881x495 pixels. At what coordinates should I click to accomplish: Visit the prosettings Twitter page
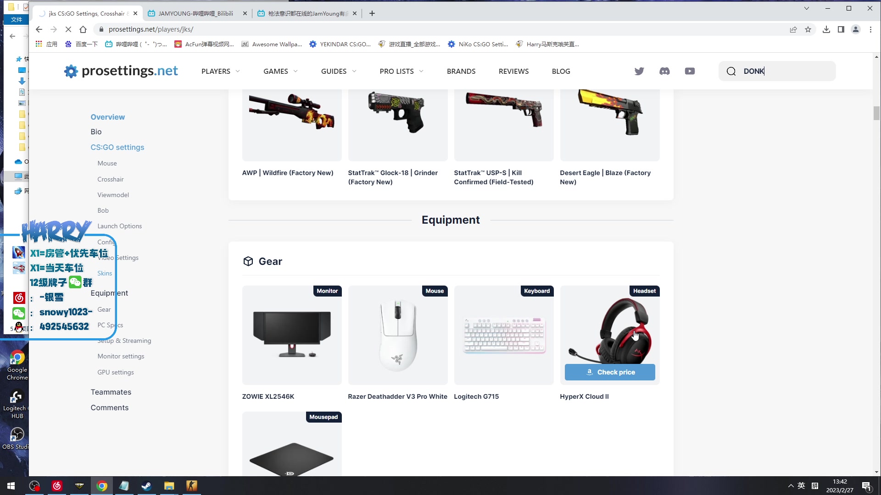pyautogui.click(x=639, y=71)
